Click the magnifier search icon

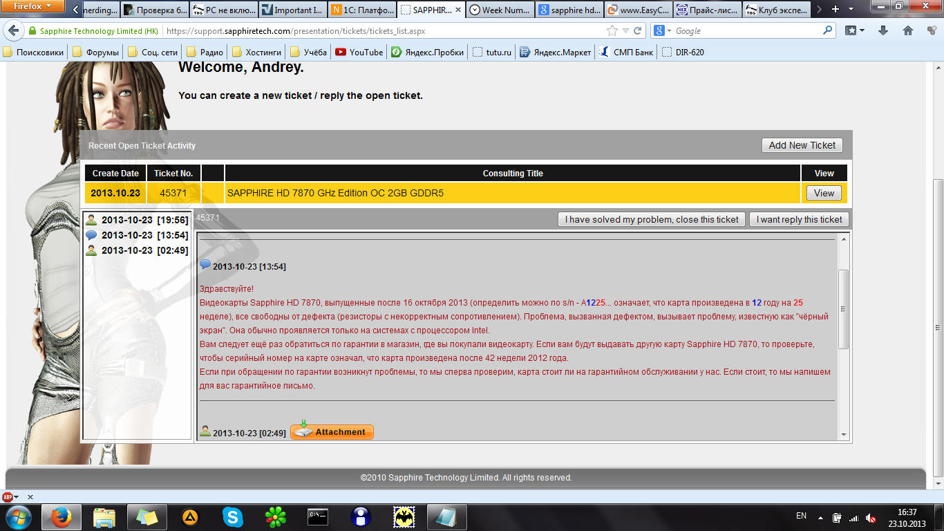(x=828, y=30)
